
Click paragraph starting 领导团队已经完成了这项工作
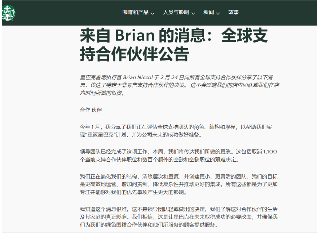(x=178, y=156)
